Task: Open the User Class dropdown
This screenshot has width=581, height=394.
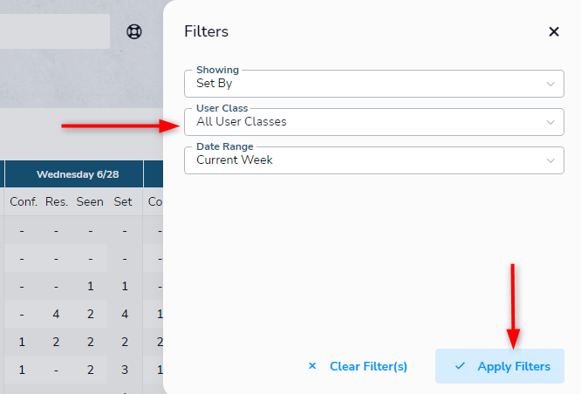Action: coord(374,122)
